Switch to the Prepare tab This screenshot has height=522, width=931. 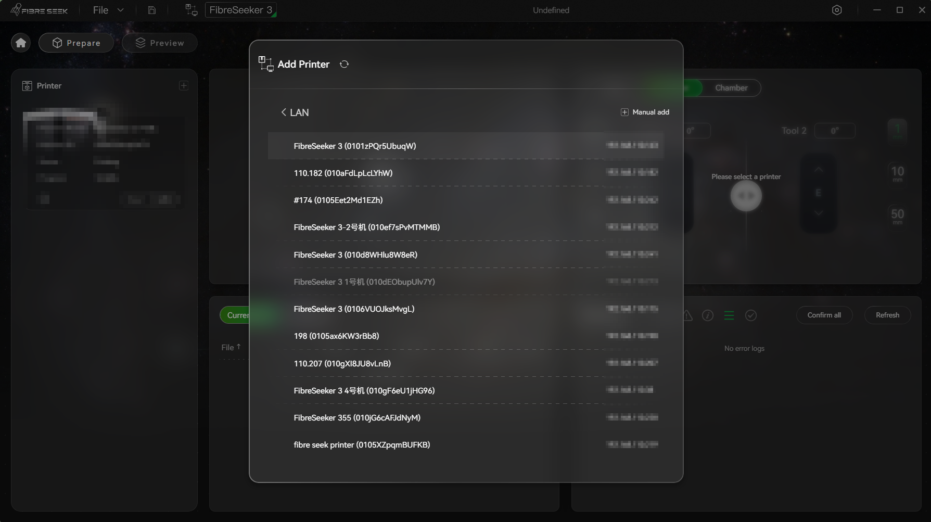click(76, 43)
